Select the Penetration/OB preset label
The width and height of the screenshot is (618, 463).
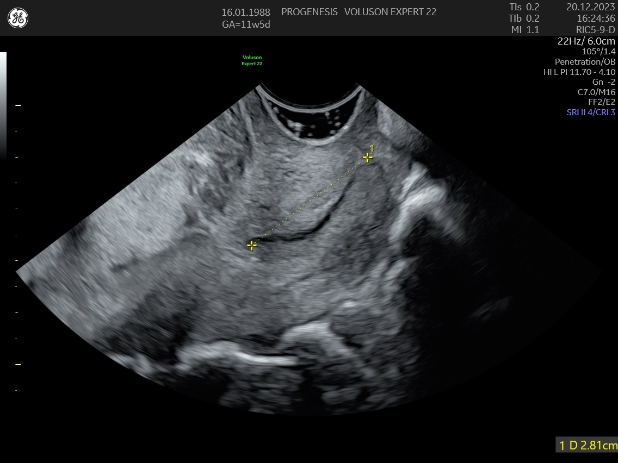pyautogui.click(x=585, y=61)
